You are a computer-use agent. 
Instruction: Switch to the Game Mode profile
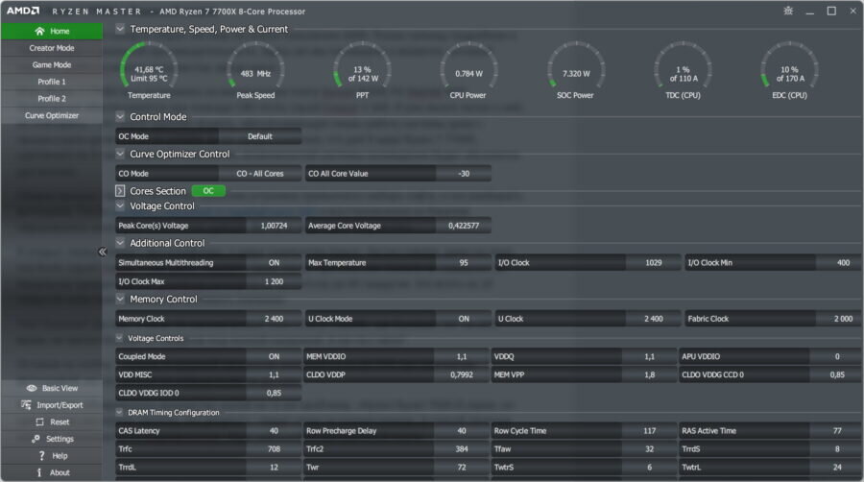(51, 65)
